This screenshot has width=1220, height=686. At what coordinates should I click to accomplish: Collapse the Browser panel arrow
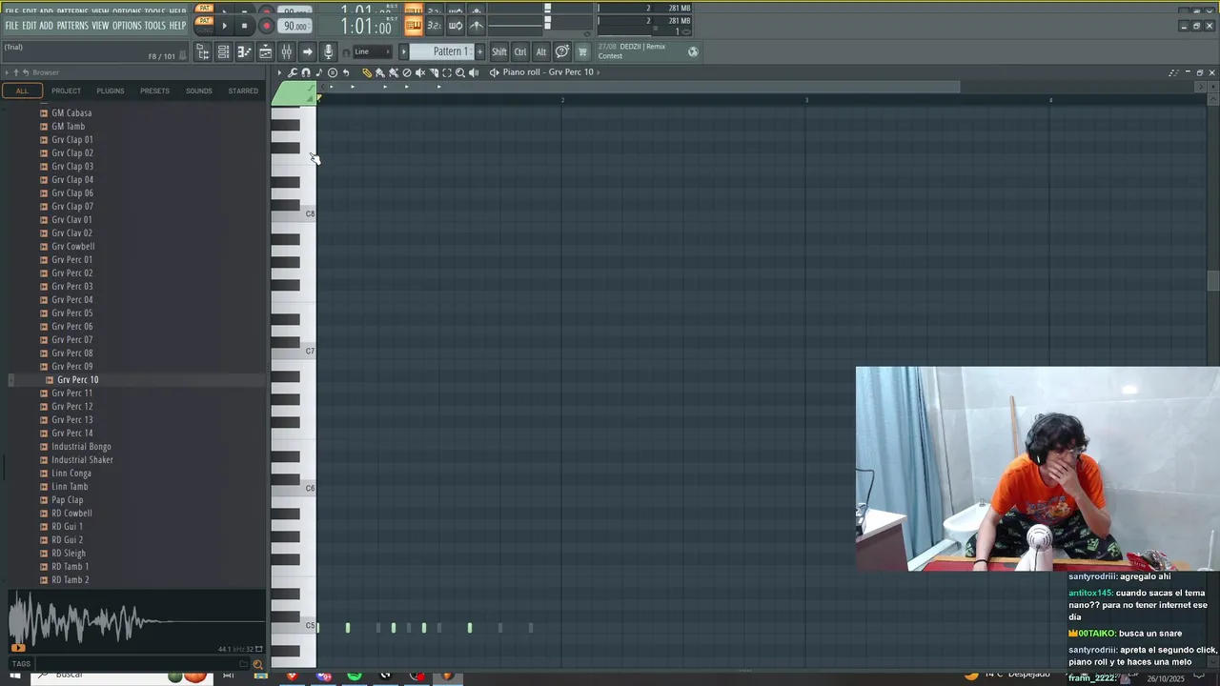tap(6, 72)
